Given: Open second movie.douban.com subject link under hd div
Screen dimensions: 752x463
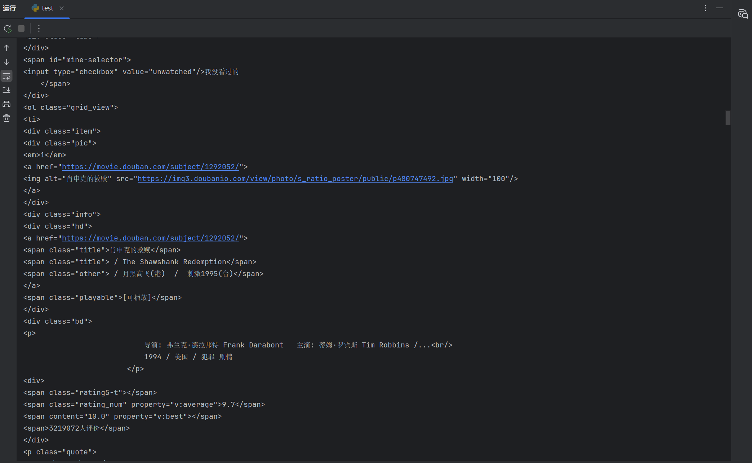Looking at the screenshot, I should pos(150,238).
